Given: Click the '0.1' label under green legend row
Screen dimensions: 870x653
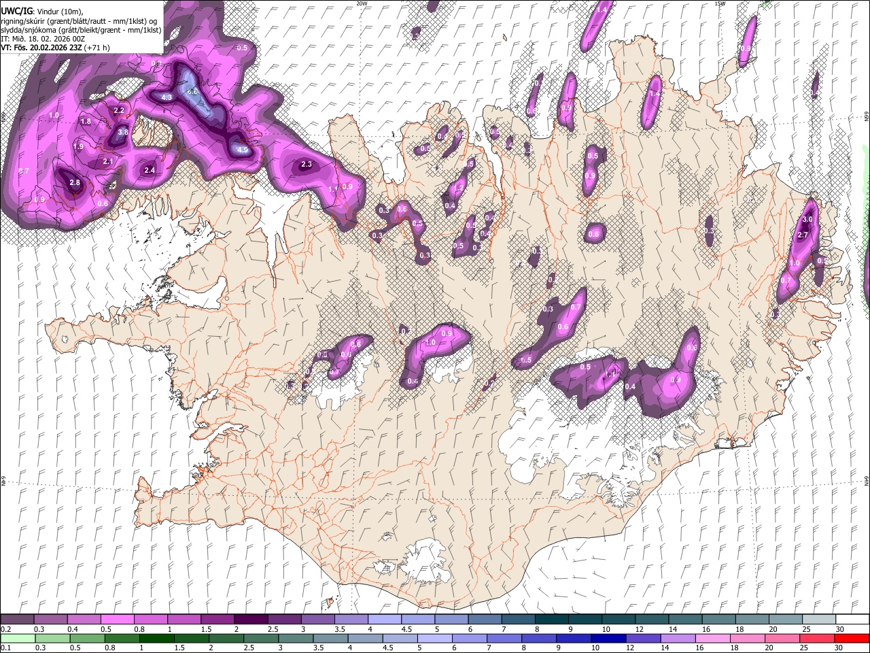Looking at the screenshot, I should pyautogui.click(x=6, y=648).
